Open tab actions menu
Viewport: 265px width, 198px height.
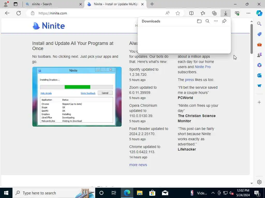15,4
